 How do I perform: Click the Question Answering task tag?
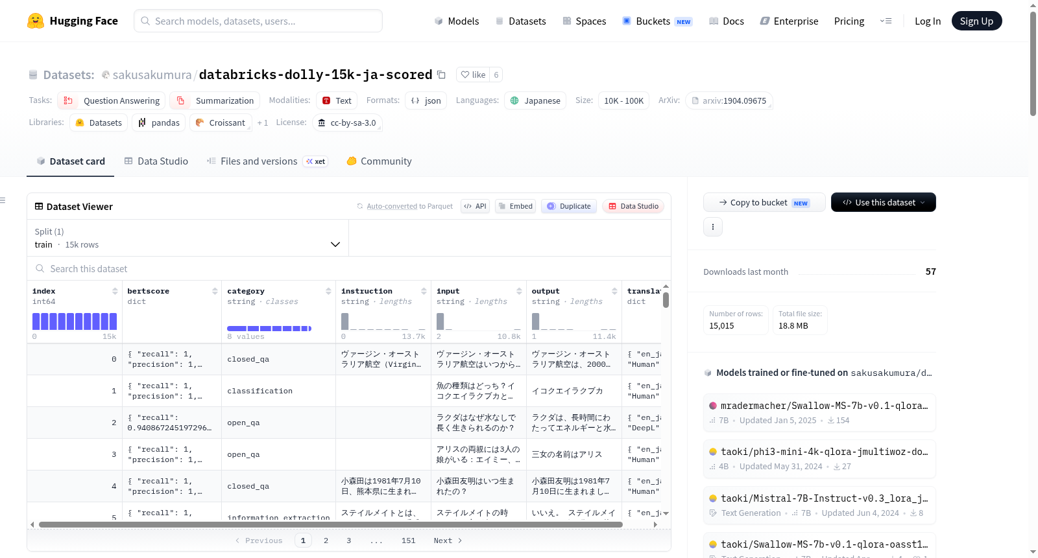coord(112,100)
